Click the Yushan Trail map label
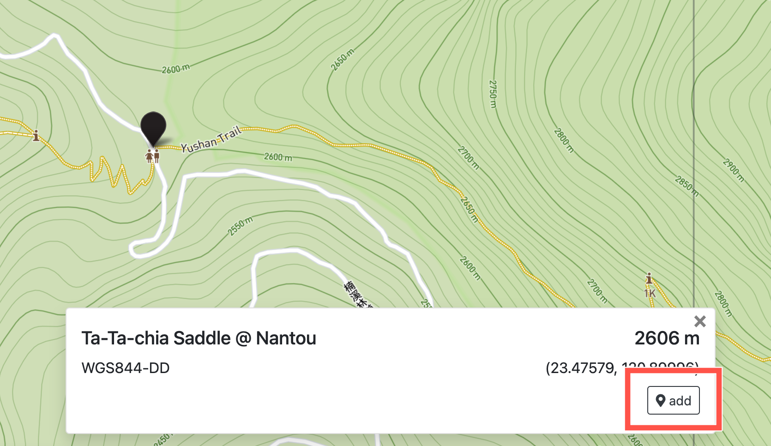The height and width of the screenshot is (446, 771). [x=211, y=140]
